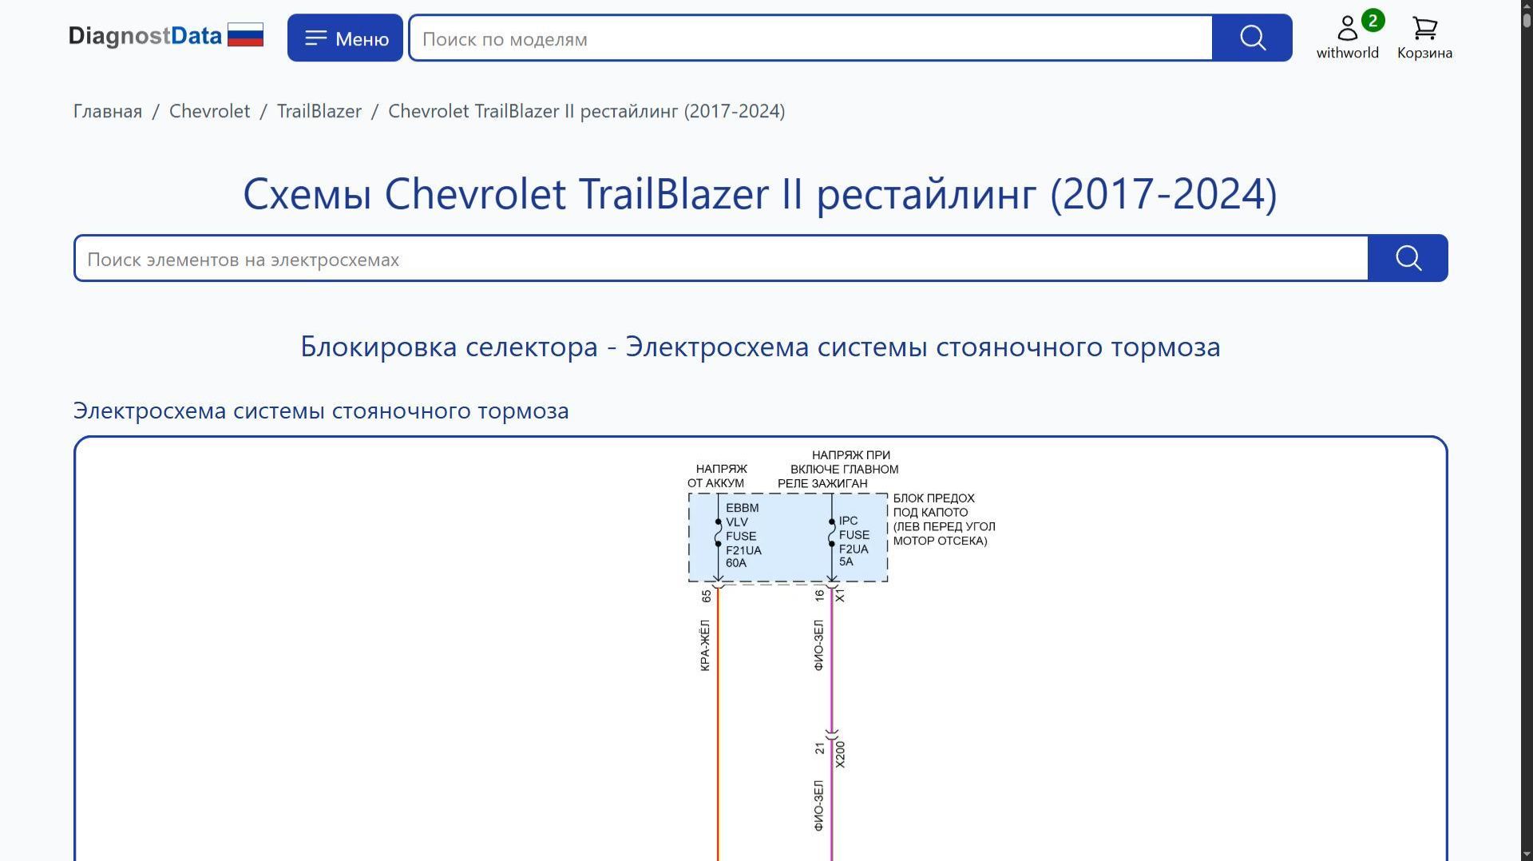This screenshot has height=861, width=1533.
Task: Open Chevrolet TrailBlazer II рестайлинг breadcrumb
Action: point(587,111)
